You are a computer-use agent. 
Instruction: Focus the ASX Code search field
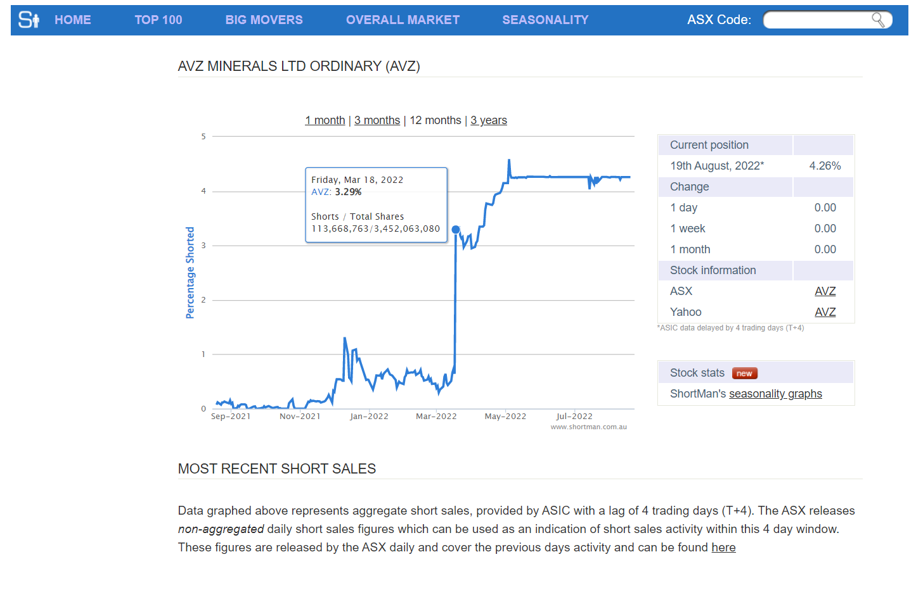pos(818,20)
